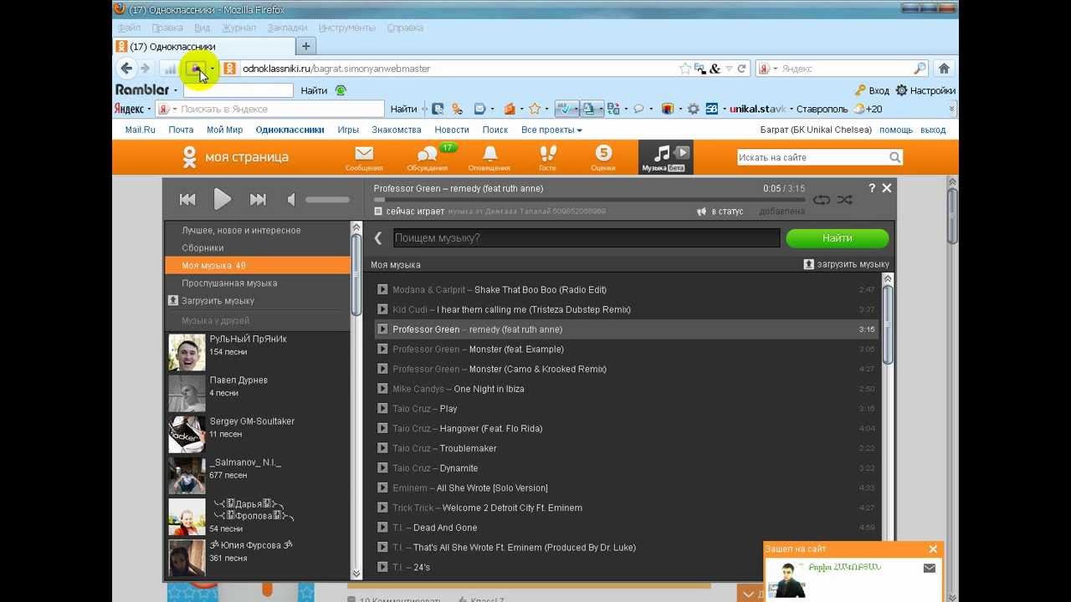Play Modana & Carlprit Shake That Boo Boo
Viewport: 1071px width, 602px height.
tap(382, 289)
